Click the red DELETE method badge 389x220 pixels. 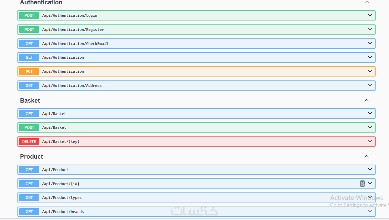(29, 142)
